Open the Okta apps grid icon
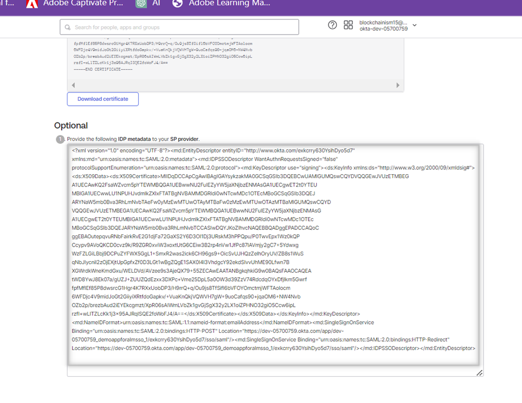This screenshot has height=403, width=522. [x=349, y=25]
